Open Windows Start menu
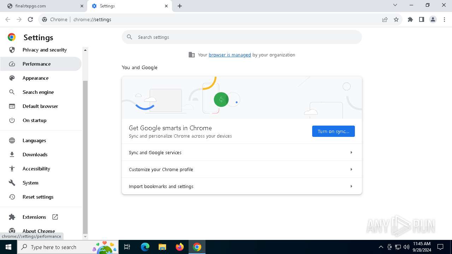This screenshot has width=452, height=254. (8, 247)
